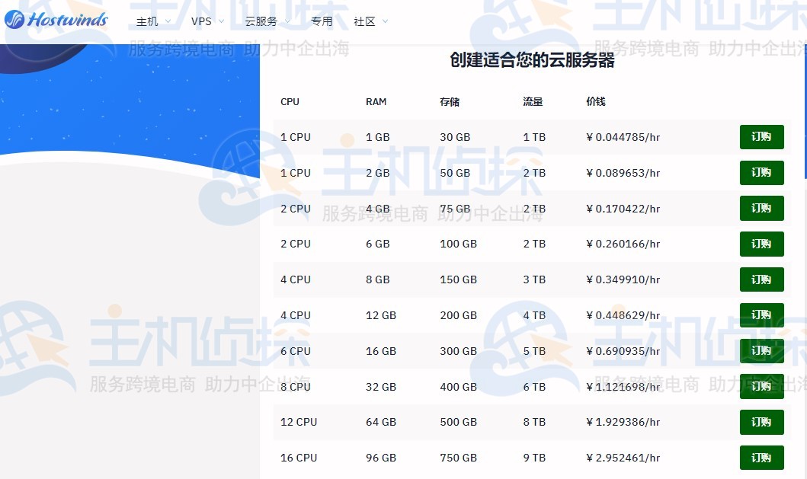Order the 2 CPU 75 GB plan via 订购
Image resolution: width=807 pixels, height=479 pixels.
tap(761, 208)
